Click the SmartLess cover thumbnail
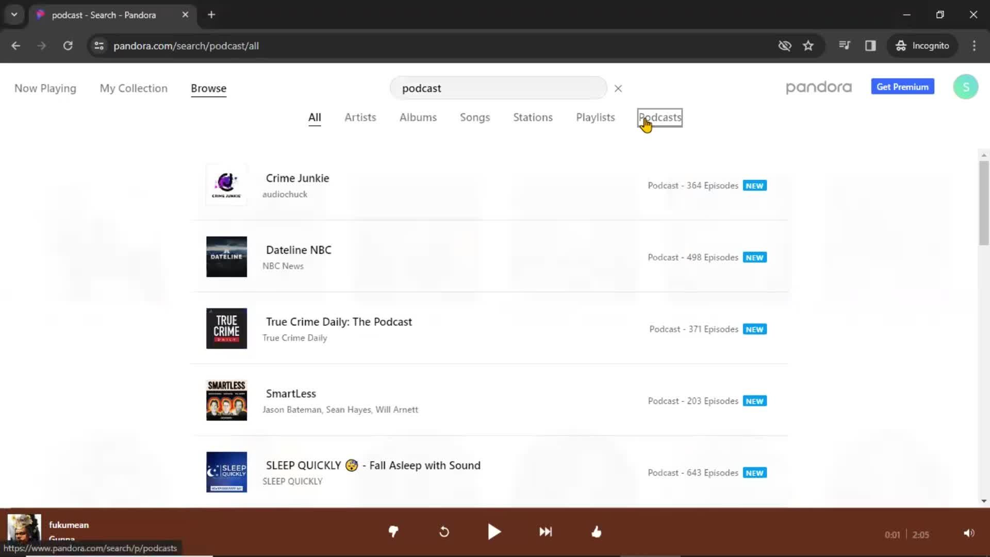This screenshot has height=557, width=990. 226,400
